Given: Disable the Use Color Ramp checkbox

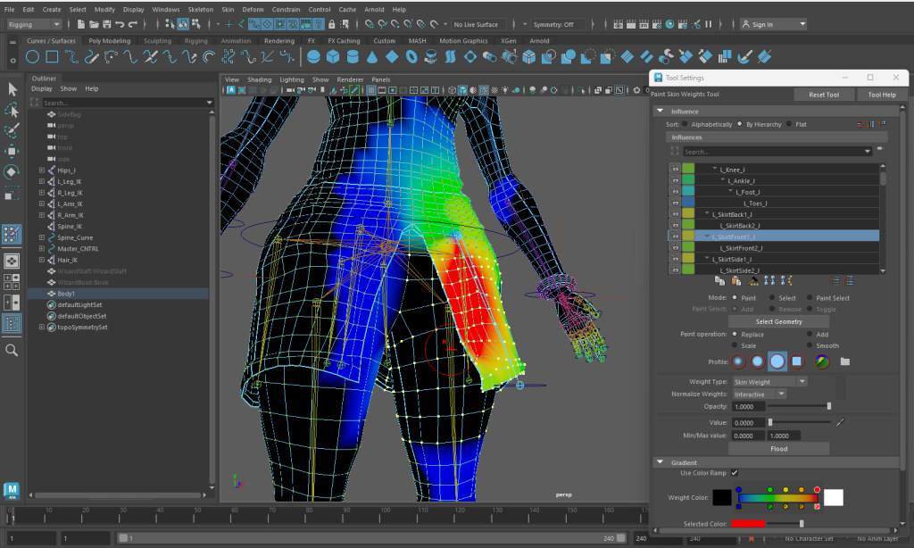Looking at the screenshot, I should pos(733,474).
